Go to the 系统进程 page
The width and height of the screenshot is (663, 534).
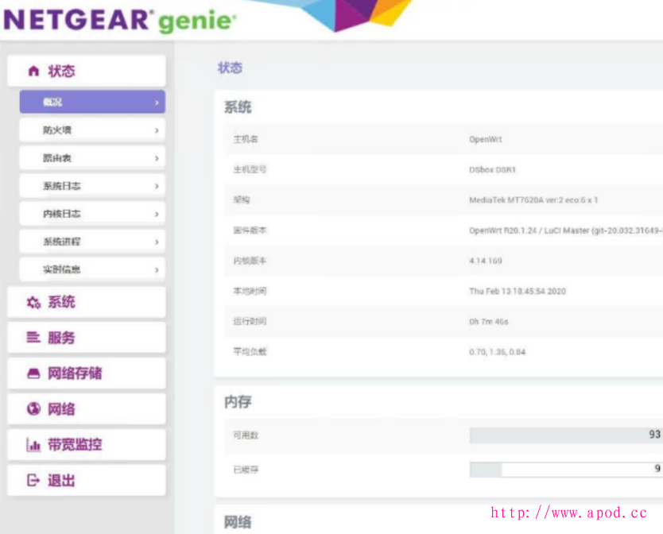(92, 242)
